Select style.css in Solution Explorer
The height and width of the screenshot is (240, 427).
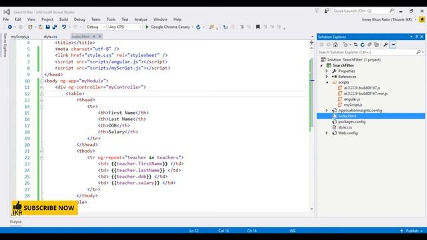click(x=345, y=127)
